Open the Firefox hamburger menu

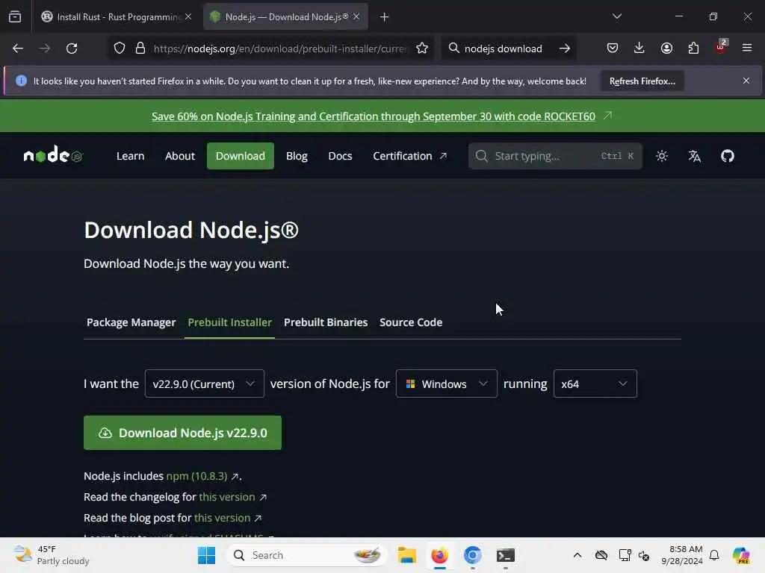coord(747,48)
